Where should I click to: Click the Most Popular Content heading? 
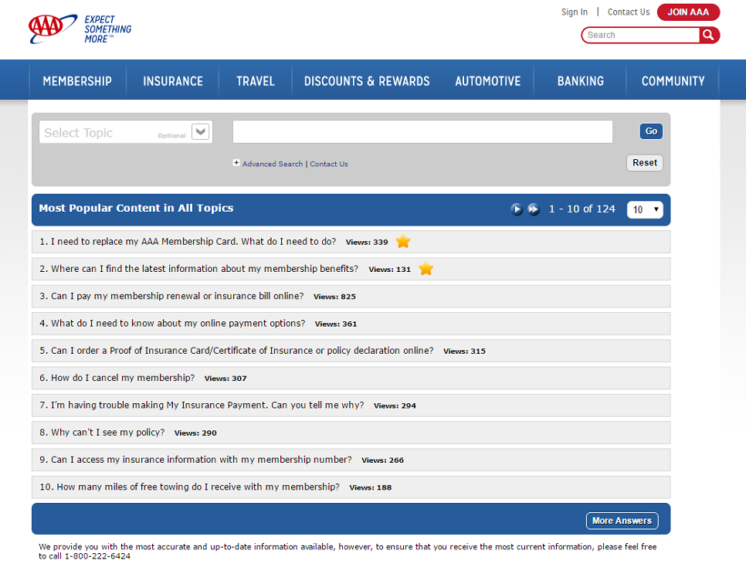[x=136, y=208]
